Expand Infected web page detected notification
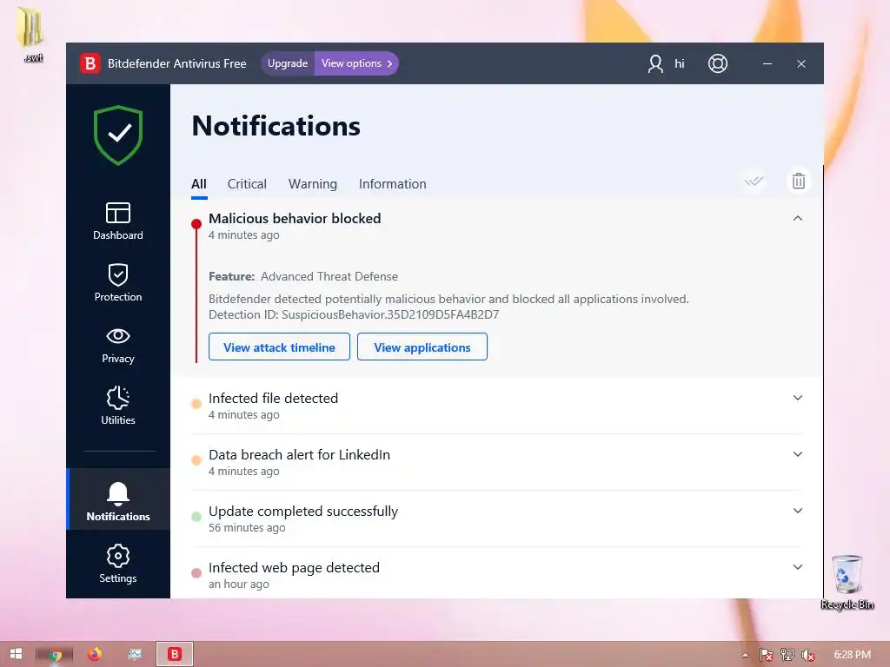The height and width of the screenshot is (667, 890). [798, 567]
